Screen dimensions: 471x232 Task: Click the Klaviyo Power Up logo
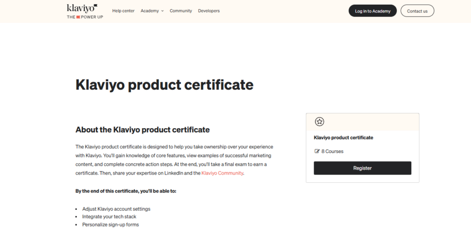click(x=85, y=11)
